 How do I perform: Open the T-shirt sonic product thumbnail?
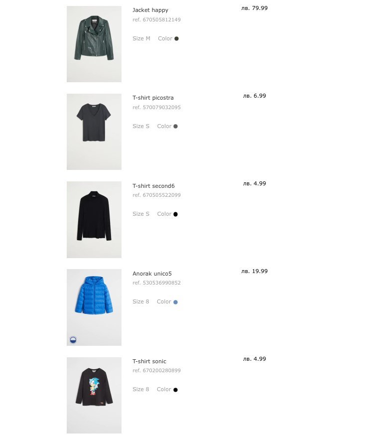coord(94,395)
